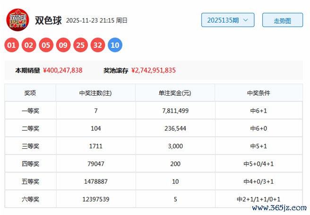Viewport: 310px width, 215px height.
Task: Click the 中奖注数(注) column header
Action: click(x=95, y=93)
